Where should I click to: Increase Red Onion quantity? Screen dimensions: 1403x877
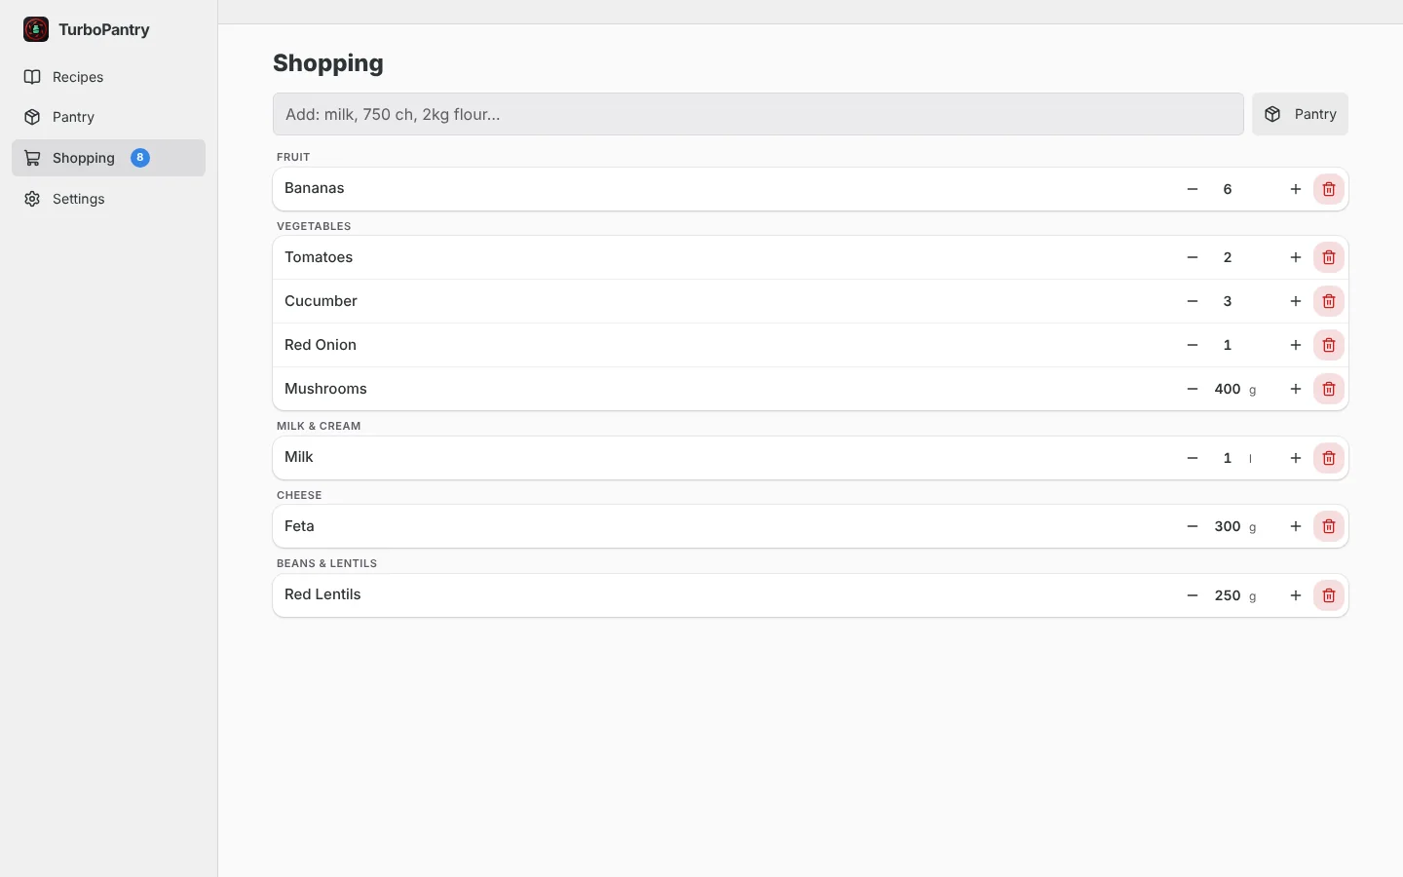coord(1296,345)
